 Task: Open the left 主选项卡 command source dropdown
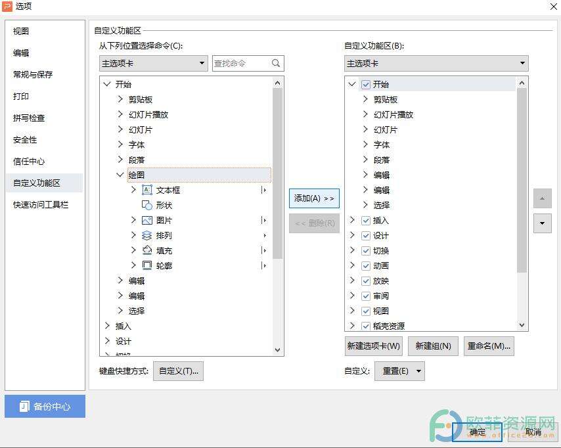click(154, 63)
